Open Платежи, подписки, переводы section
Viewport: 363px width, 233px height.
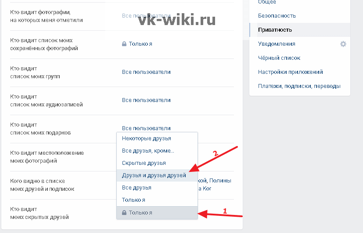299,86
